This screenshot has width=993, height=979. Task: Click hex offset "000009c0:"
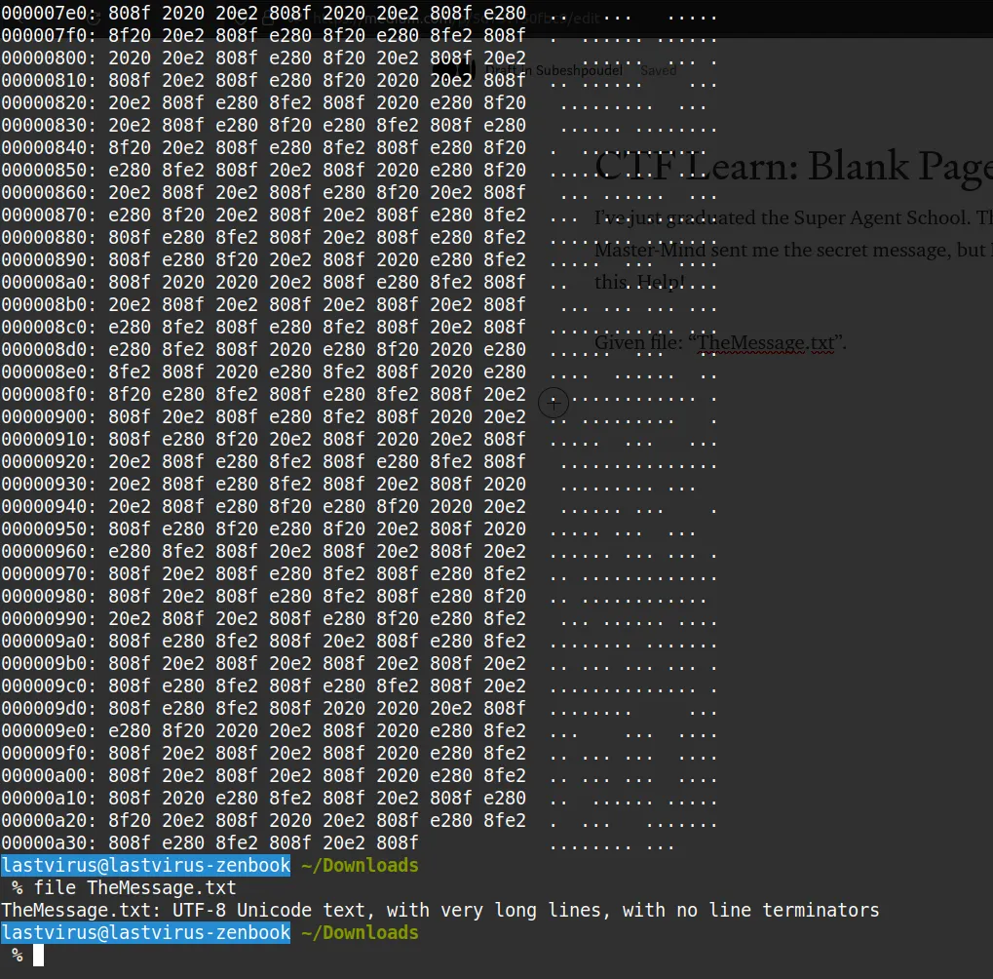click(x=49, y=685)
